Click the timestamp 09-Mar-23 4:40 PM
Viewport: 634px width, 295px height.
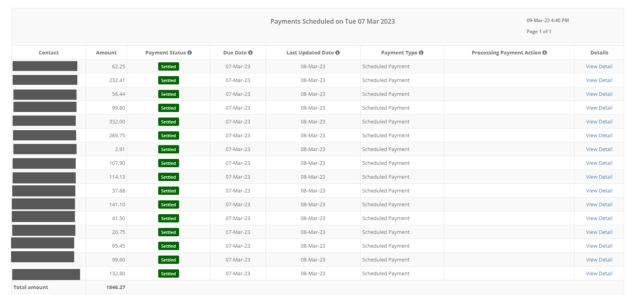click(x=548, y=20)
